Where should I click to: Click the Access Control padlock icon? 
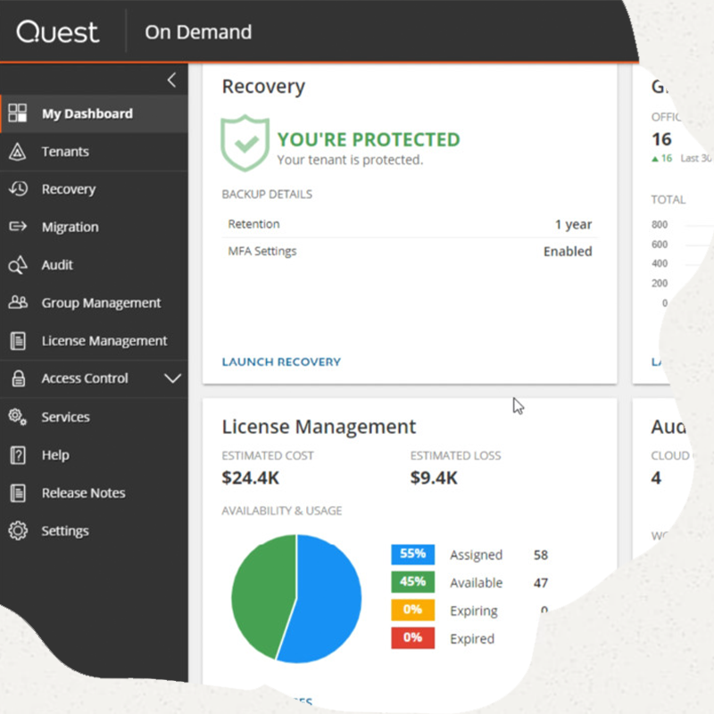18,378
